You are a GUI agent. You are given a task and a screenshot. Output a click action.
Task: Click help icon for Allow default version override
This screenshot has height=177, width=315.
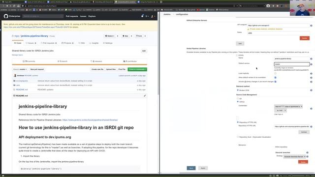311,78
